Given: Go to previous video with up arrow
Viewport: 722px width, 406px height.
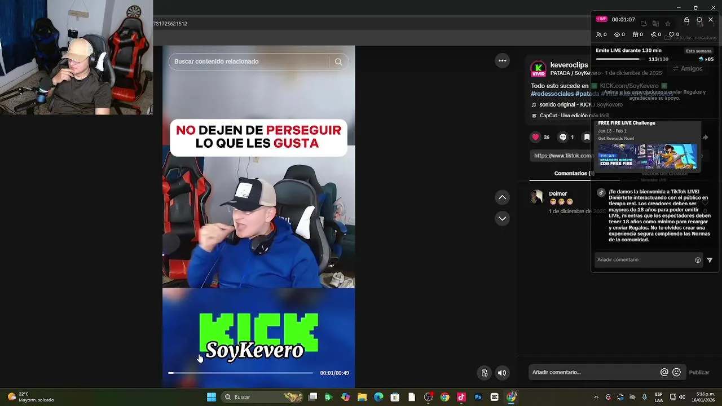Looking at the screenshot, I should pos(502,197).
